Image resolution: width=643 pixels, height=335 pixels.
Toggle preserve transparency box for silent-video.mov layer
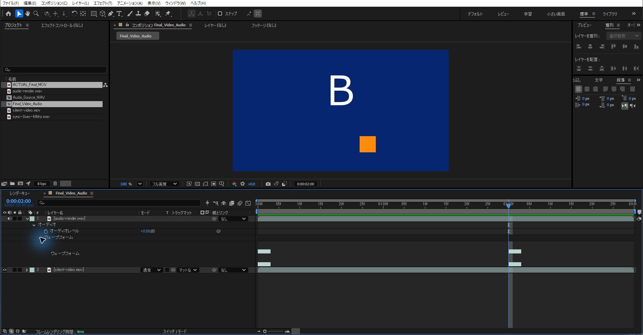tap(167, 270)
